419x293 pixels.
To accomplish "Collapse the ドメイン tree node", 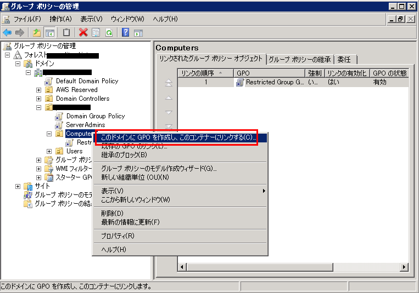I will (18, 64).
